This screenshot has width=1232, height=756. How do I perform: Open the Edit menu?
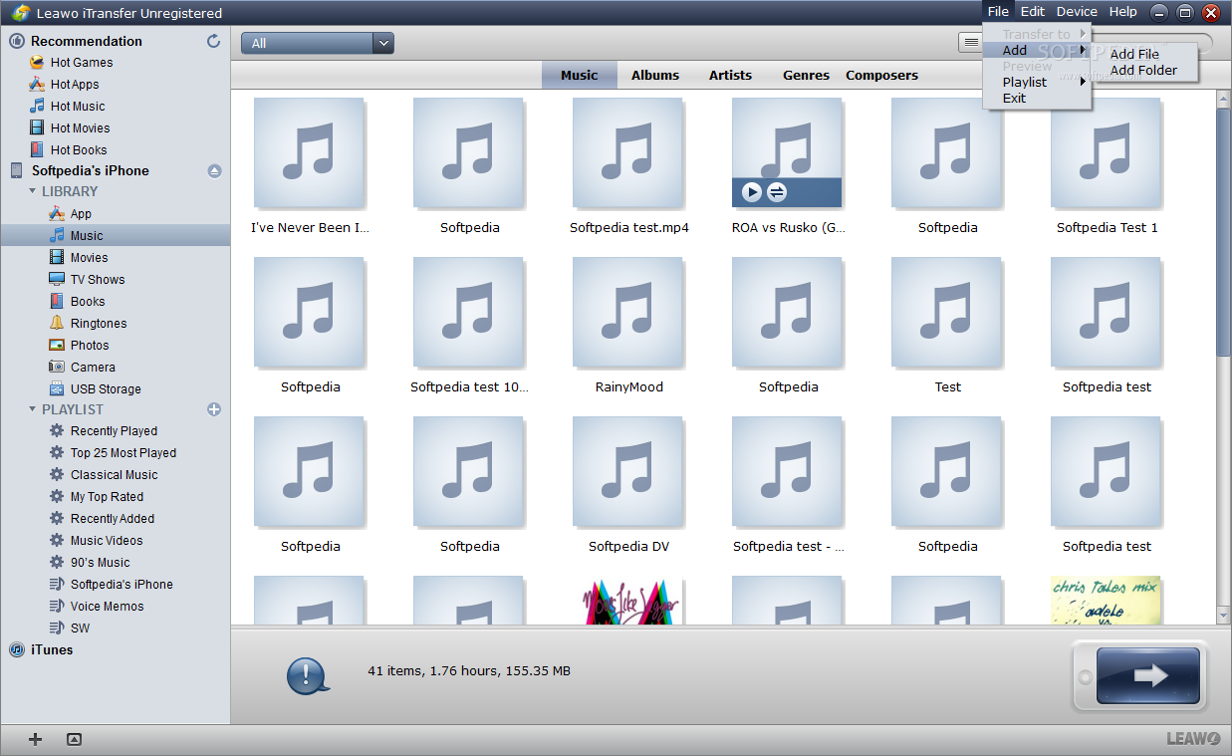[1033, 12]
